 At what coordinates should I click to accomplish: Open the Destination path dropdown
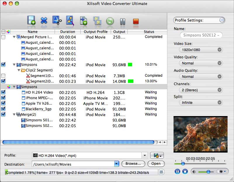click(x=117, y=164)
